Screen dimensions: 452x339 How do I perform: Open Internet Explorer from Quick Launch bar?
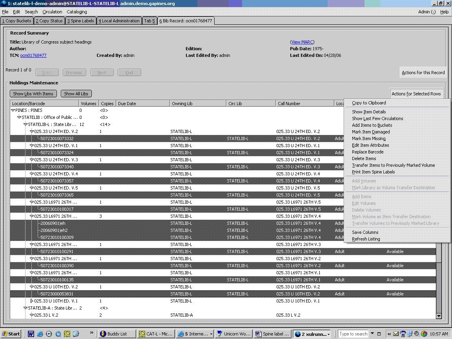[x=40, y=334]
